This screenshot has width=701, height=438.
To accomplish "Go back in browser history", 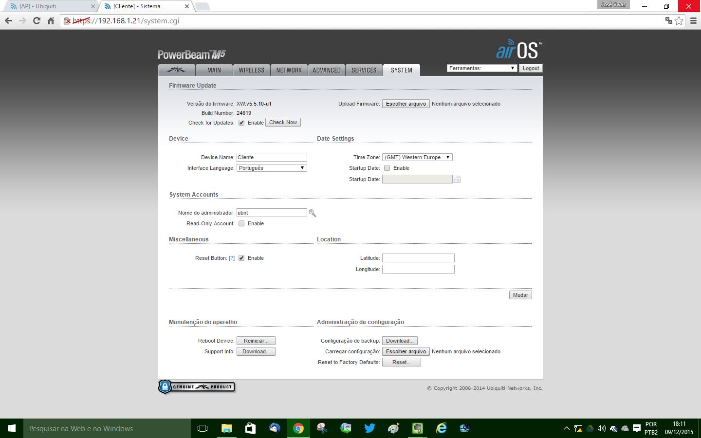I will (x=8, y=21).
